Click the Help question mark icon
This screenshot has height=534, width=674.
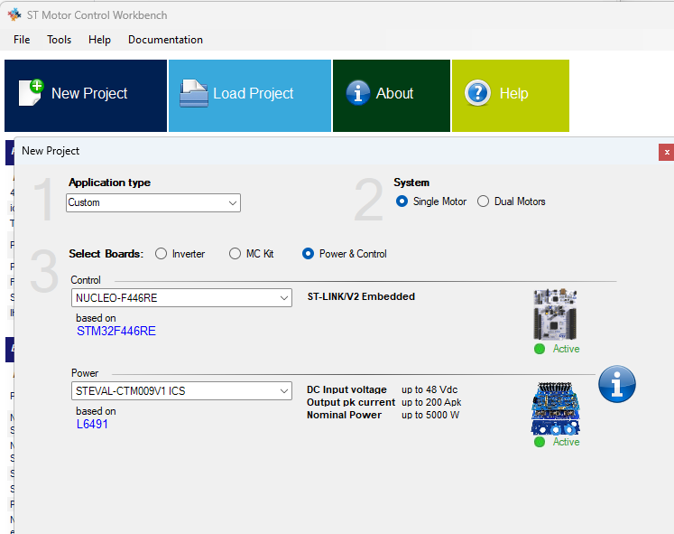[477, 93]
